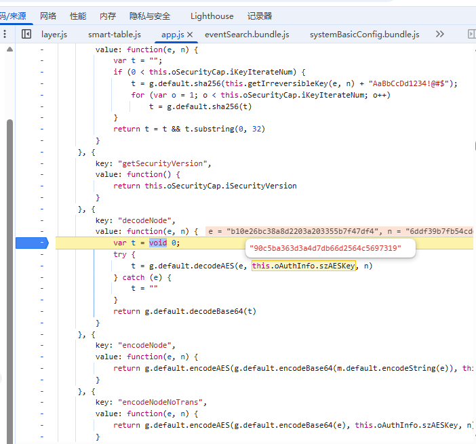Screen dimensions: 476x444
Task: Close the app.js file tab
Action: 190,35
